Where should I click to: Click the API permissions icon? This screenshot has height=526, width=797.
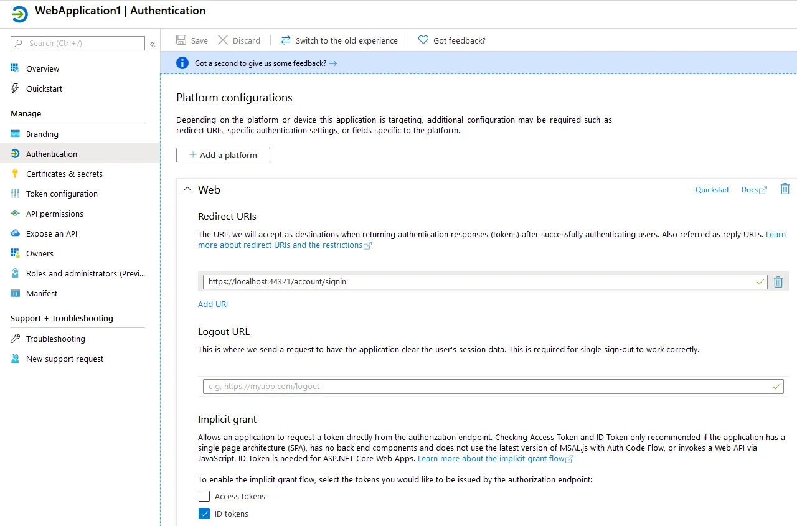pyautogui.click(x=15, y=214)
